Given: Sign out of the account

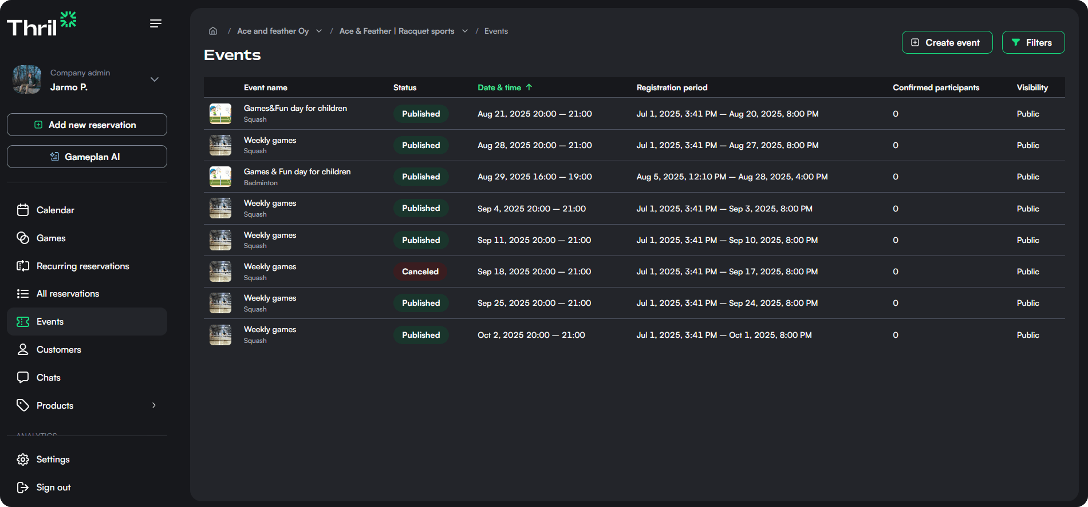Looking at the screenshot, I should point(53,487).
